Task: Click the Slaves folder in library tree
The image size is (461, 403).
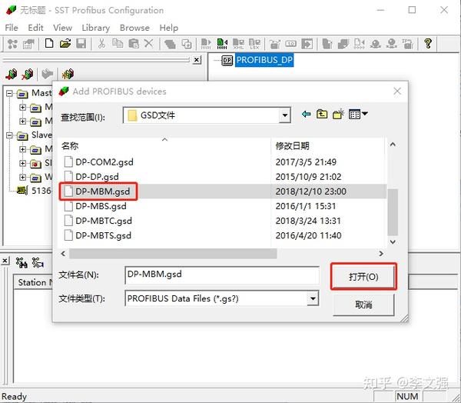Action: pyautogui.click(x=35, y=135)
